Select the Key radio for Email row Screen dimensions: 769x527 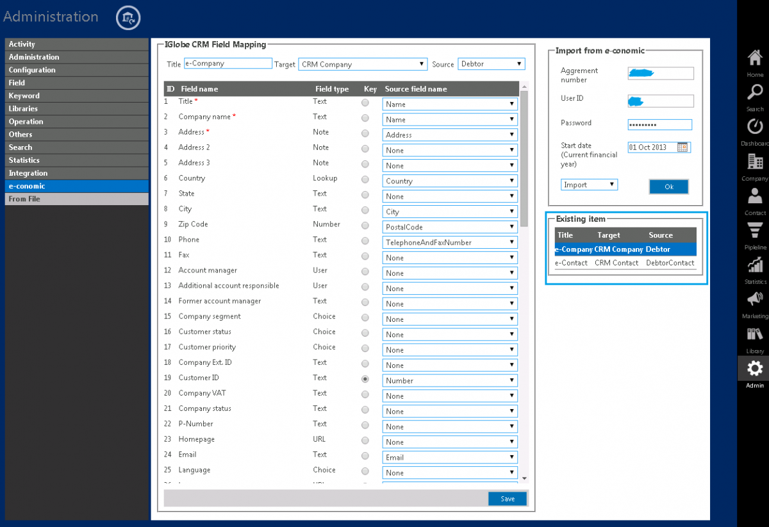tap(365, 456)
